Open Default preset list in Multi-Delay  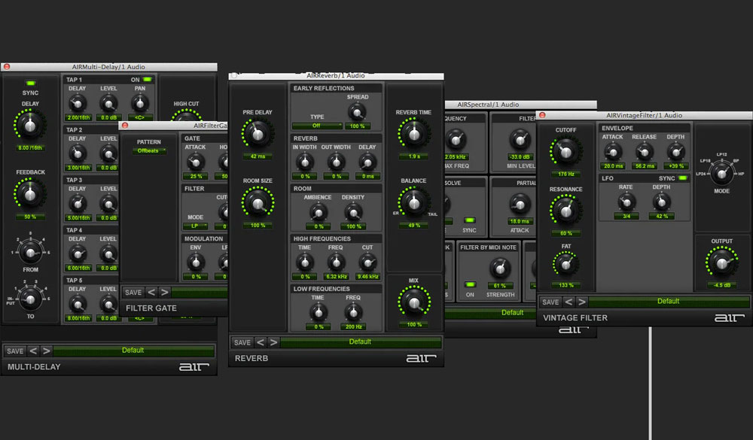[x=133, y=350]
